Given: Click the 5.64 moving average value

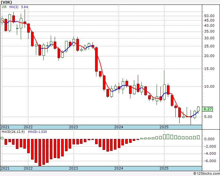Looking at the screenshot, I should pos(24,7).
